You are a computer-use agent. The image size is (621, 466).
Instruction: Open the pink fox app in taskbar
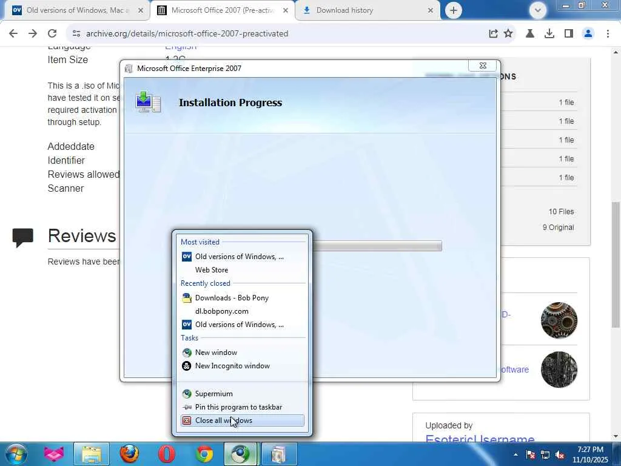coord(54,454)
